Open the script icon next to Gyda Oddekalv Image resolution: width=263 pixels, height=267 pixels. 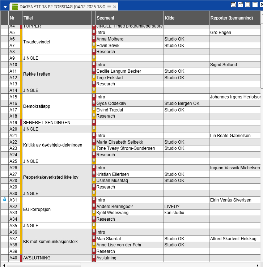coord(94,103)
